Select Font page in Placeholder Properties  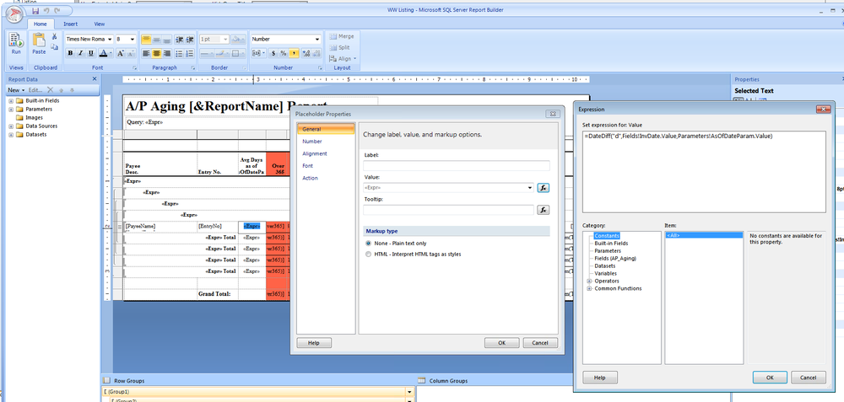(x=307, y=166)
